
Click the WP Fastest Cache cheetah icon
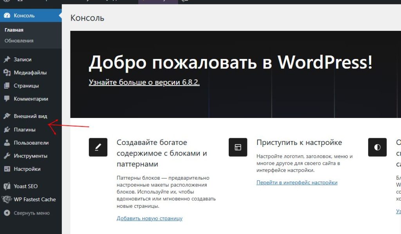(x=7, y=199)
